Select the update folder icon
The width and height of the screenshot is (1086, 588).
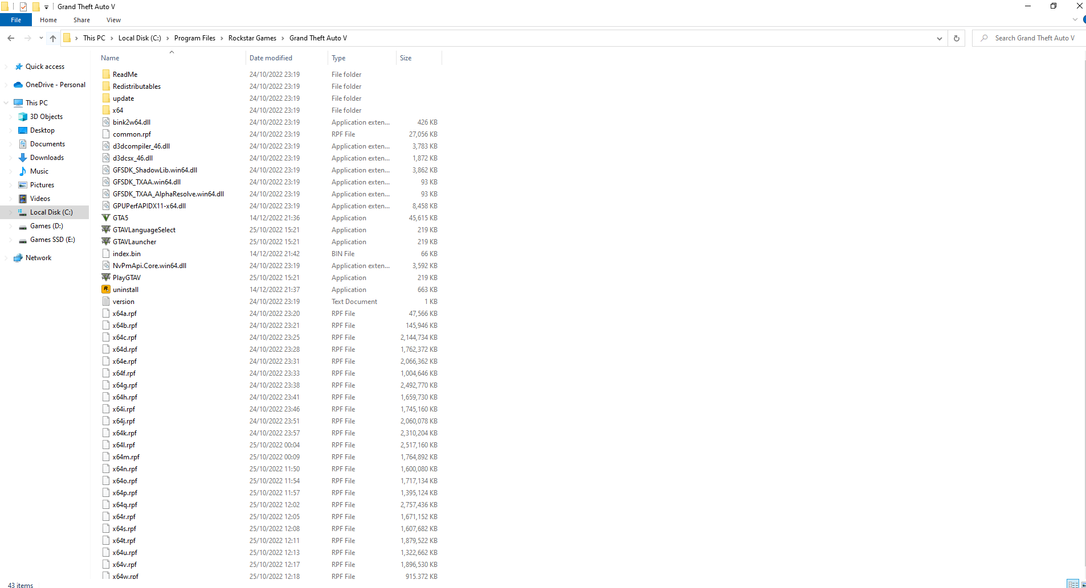click(106, 98)
